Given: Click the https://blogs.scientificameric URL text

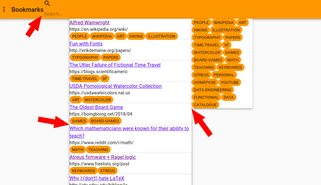Looking at the screenshot, I should tap(99, 72).
